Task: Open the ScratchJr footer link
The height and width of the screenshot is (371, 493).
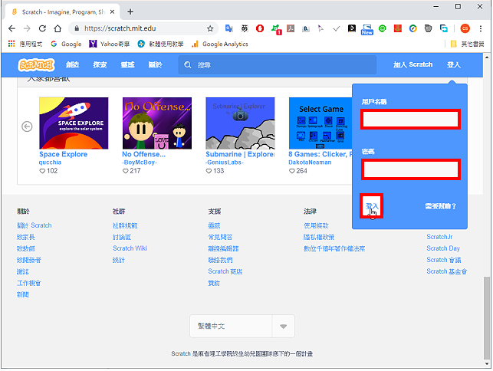Action: [439, 237]
